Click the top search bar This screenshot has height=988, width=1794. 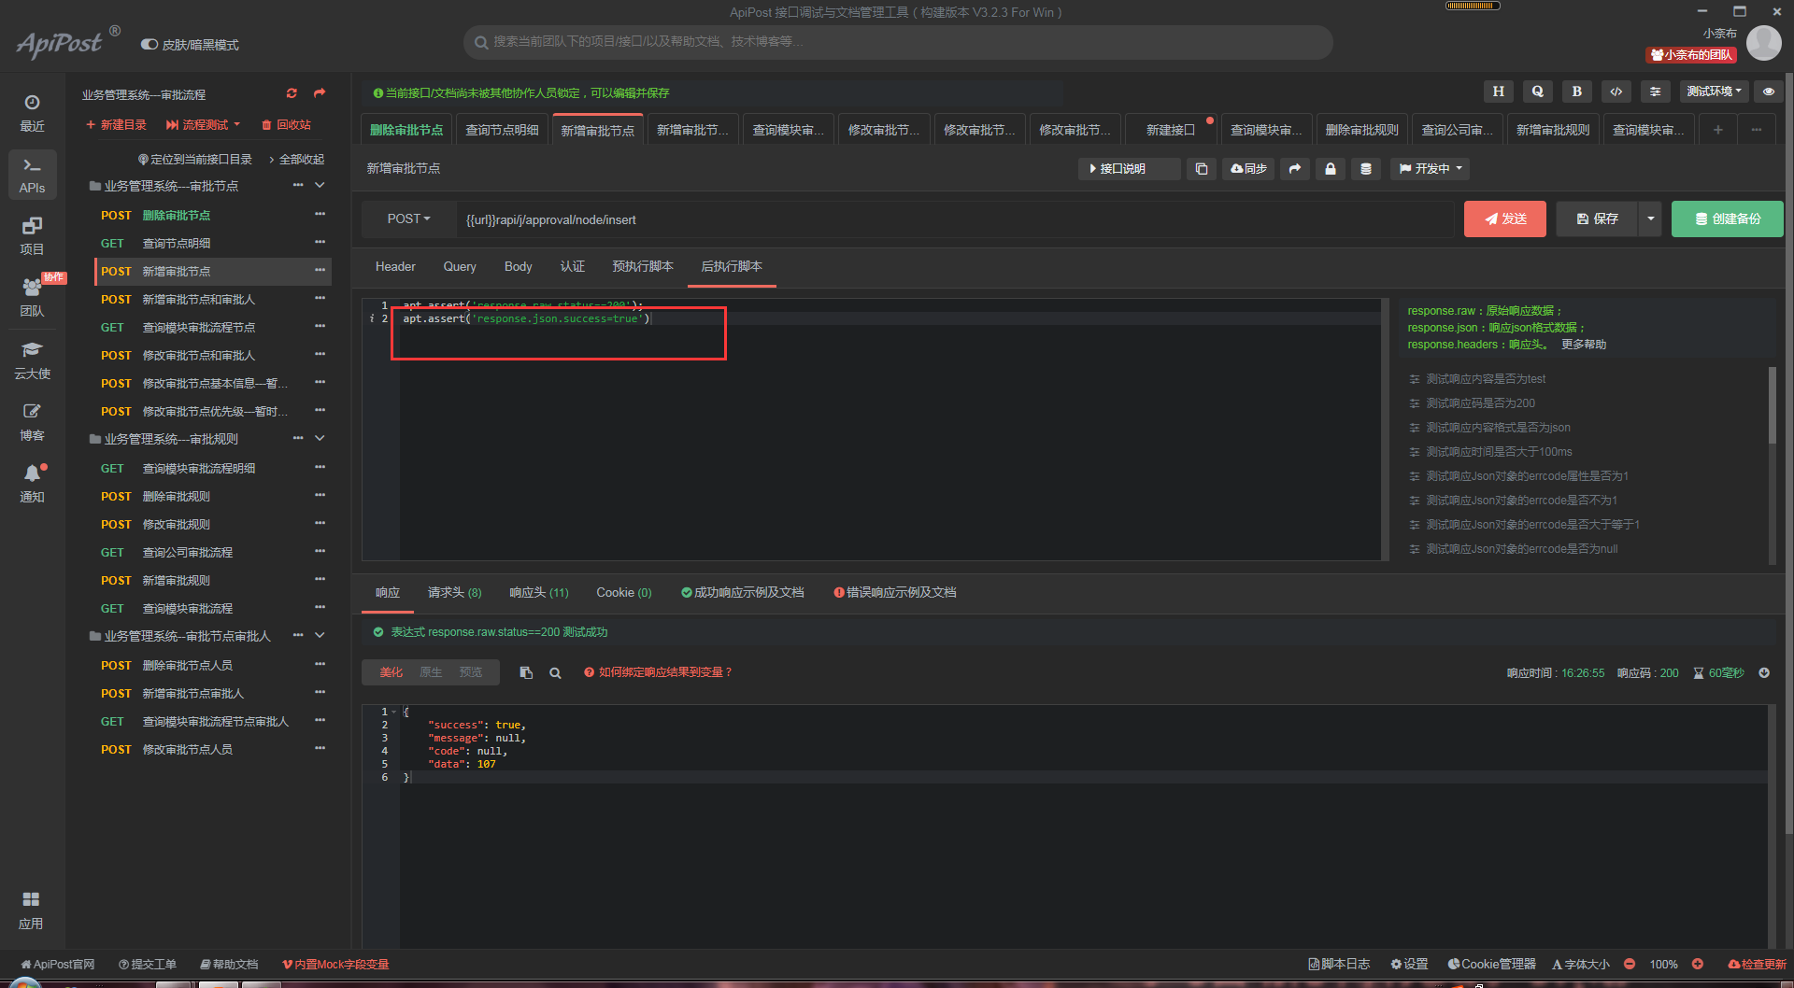tap(898, 42)
